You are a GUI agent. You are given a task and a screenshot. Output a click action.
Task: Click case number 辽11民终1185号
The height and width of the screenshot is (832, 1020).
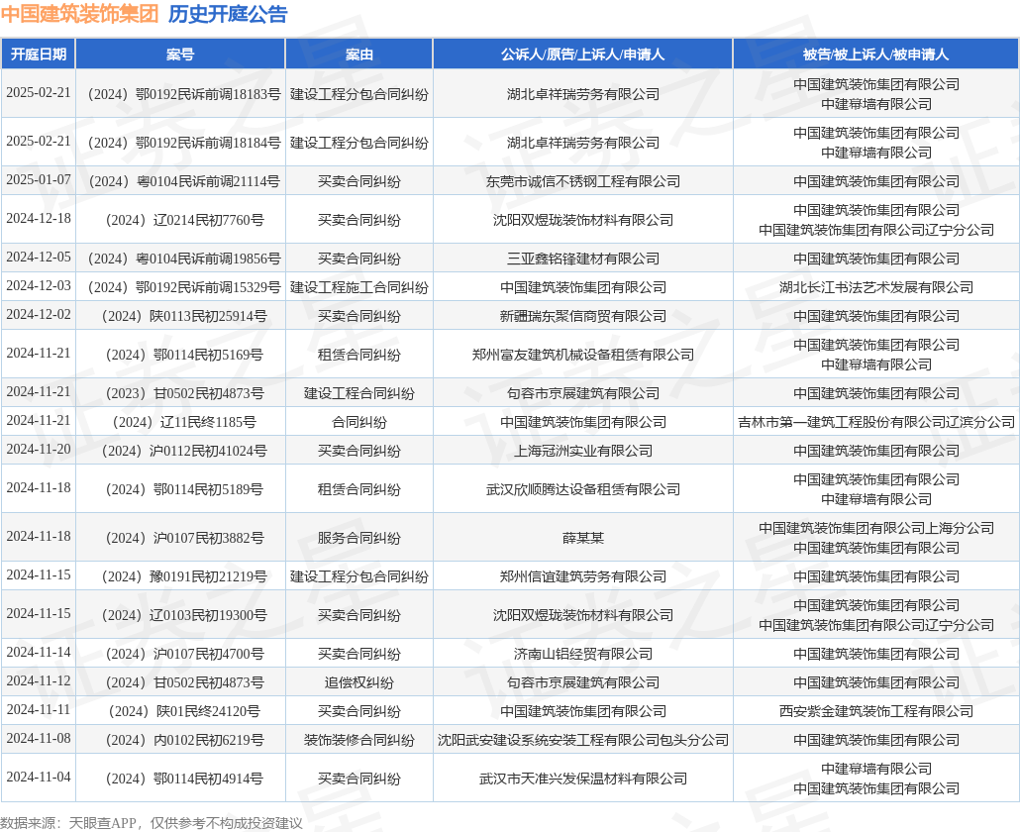184,422
